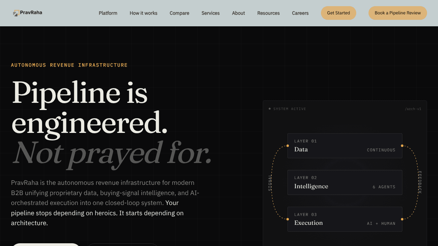Click the Get Started button
Screen dimensions: 438x246
point(338,13)
